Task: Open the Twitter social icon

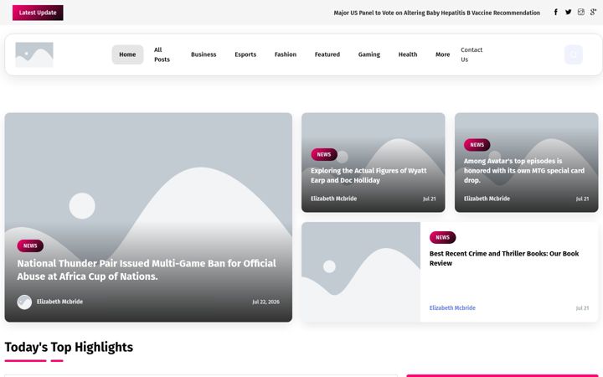Action: (x=569, y=13)
